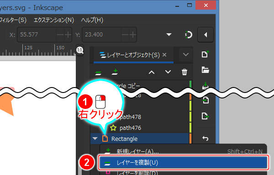Close the Inkscape window
274x175 pixels.
coord(205,5)
